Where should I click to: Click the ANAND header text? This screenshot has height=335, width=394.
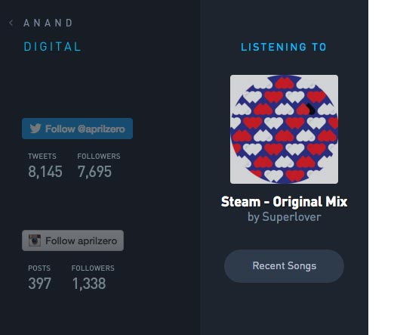(48, 23)
